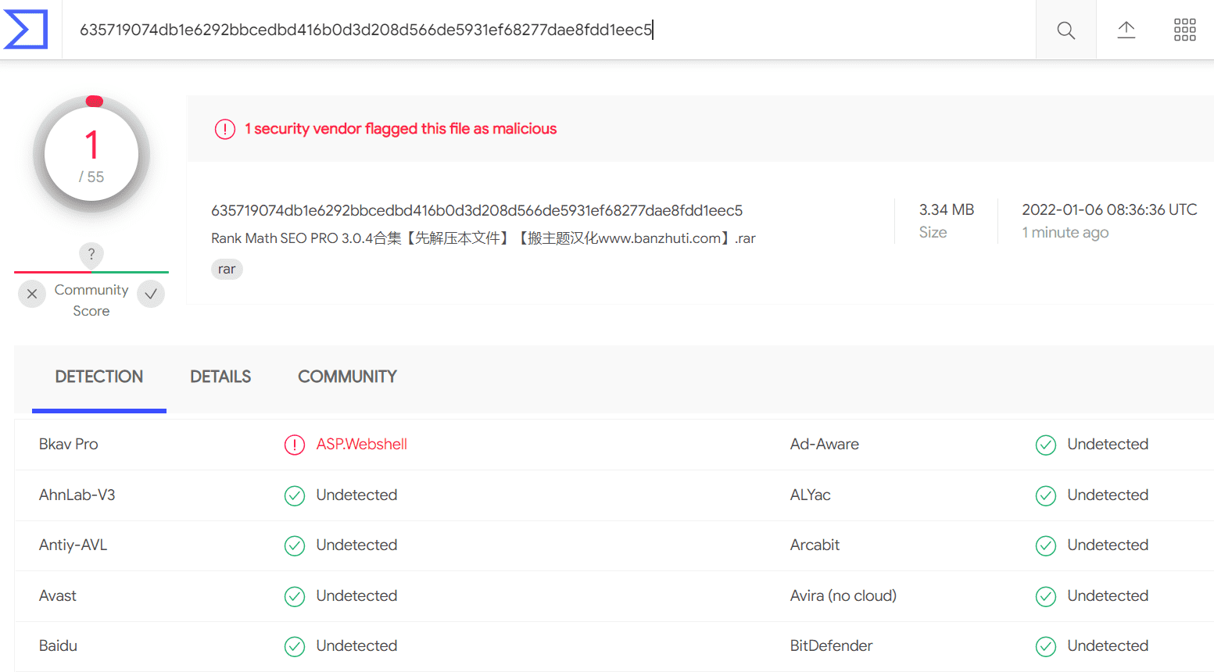Screen dimensions: 1214x672
Task: Select Undetected result for Avast
Action: [357, 595]
